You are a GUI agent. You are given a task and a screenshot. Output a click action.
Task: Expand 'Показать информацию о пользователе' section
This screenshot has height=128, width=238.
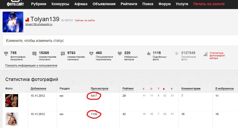tap(31, 66)
